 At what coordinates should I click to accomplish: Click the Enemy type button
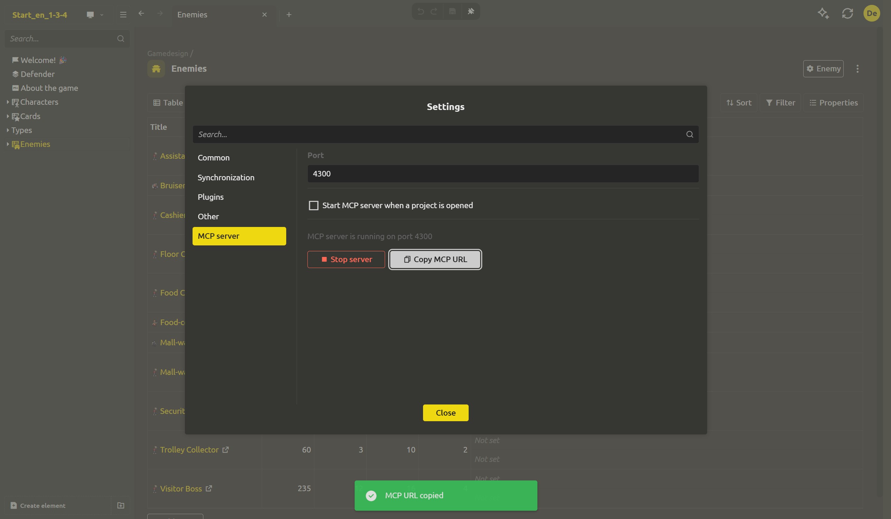click(x=823, y=69)
